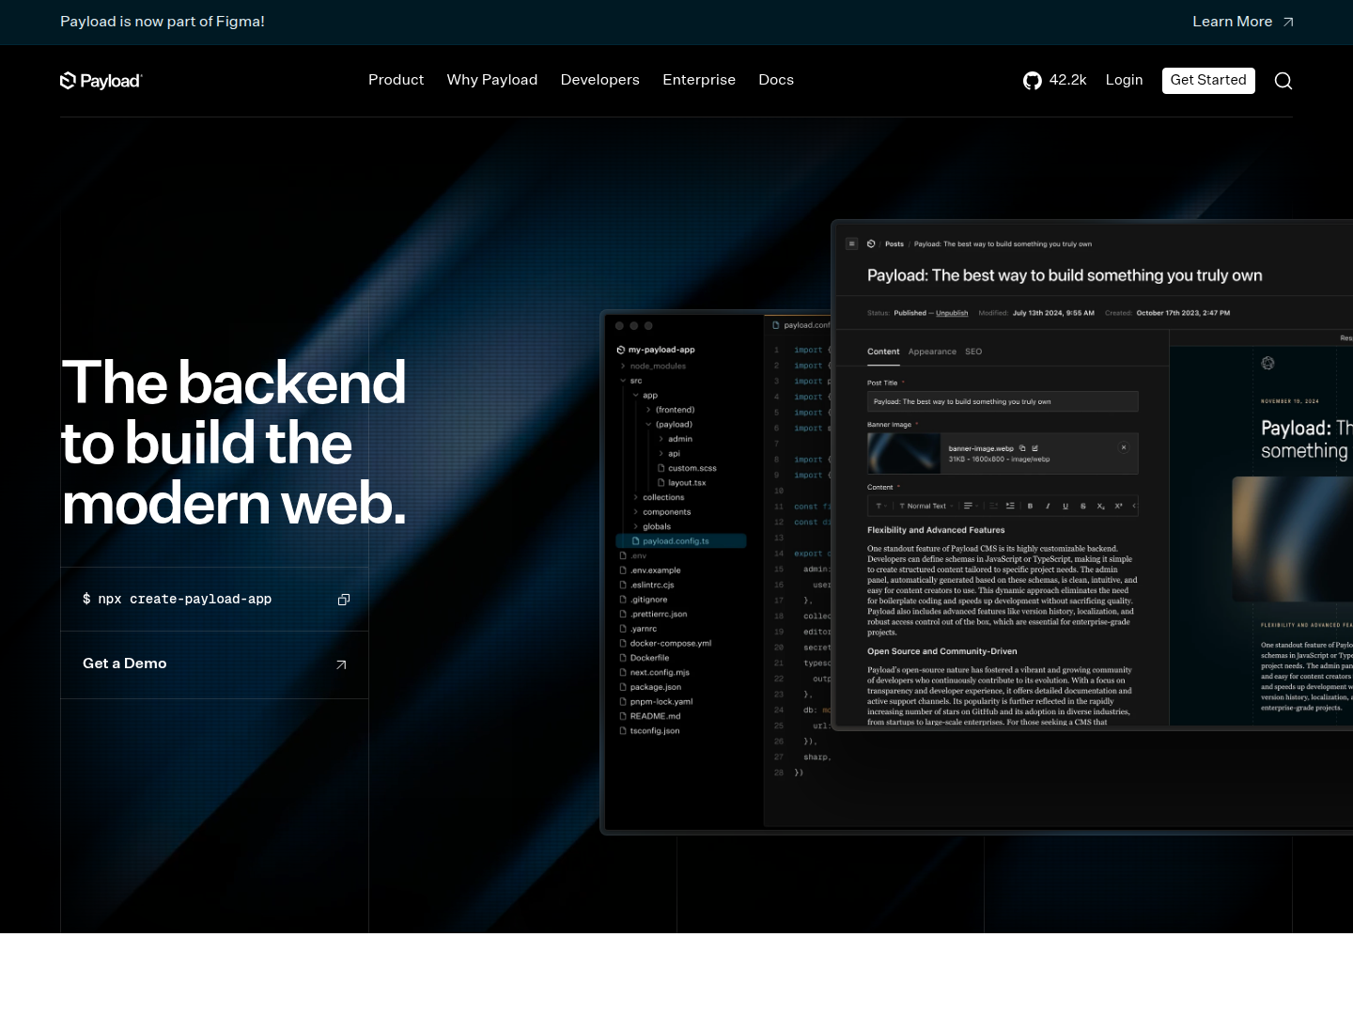Click the Login link
This screenshot has height=1015, width=1353.
pos(1124,80)
